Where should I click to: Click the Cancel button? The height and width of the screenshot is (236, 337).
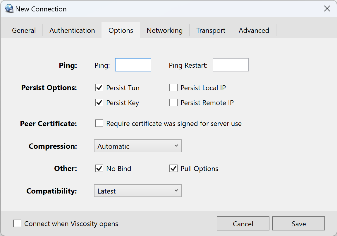tap(243, 223)
